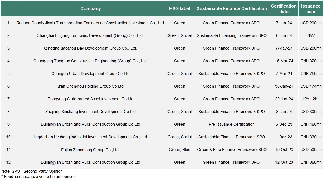Select the 7-Jun-24 certification date
The height and width of the screenshot is (180, 324).
[x=284, y=23]
